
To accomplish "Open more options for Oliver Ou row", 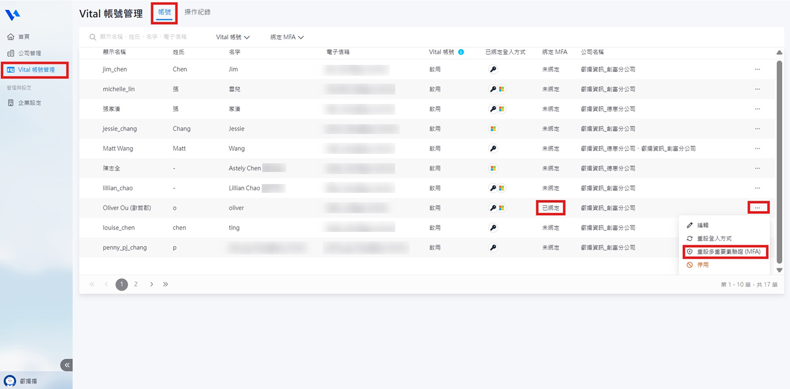I will [758, 208].
